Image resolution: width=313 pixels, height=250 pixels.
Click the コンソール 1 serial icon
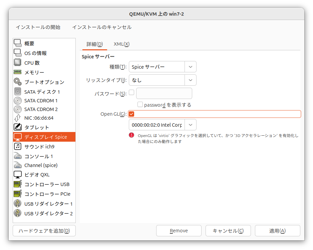(18, 156)
